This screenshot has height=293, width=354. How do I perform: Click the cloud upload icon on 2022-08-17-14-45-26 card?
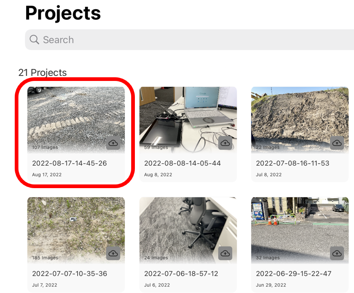click(113, 143)
